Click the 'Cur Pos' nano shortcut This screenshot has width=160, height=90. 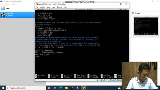[x=107, y=75]
